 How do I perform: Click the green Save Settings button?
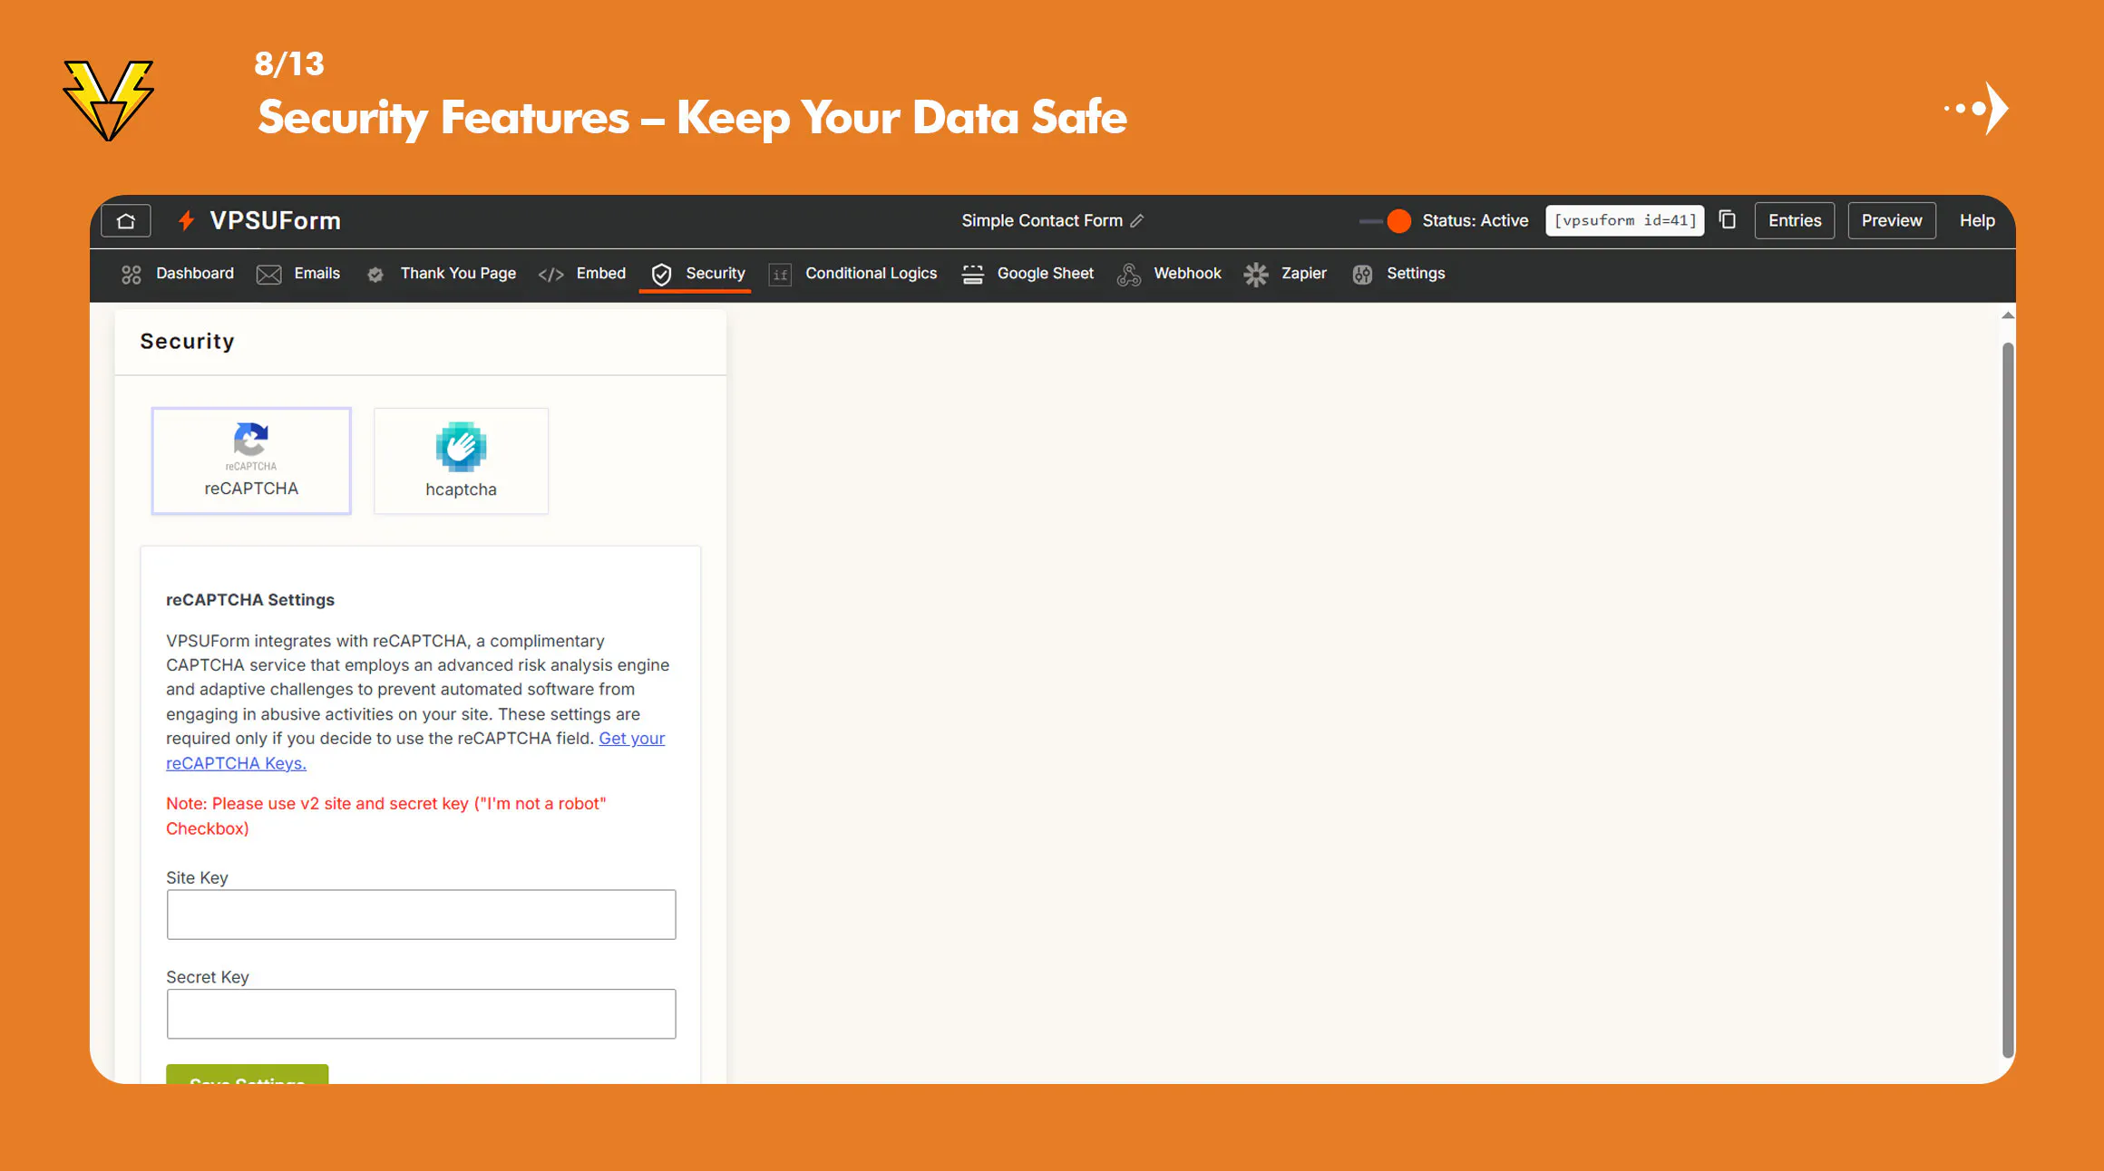point(247,1075)
